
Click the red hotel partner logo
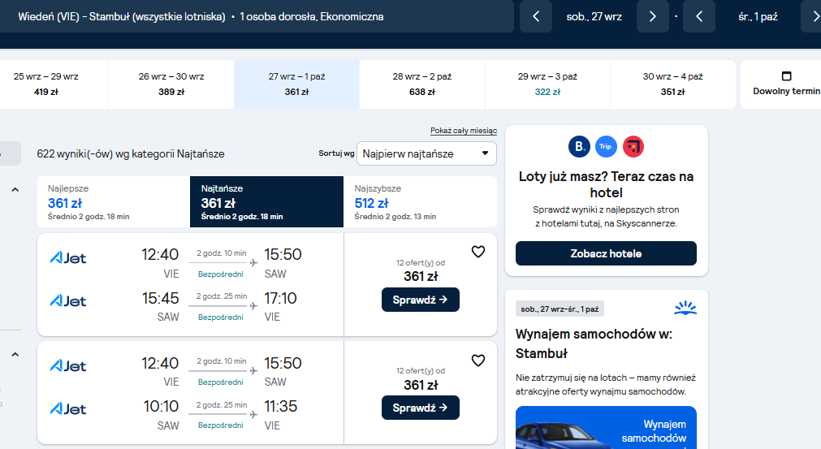coord(633,146)
